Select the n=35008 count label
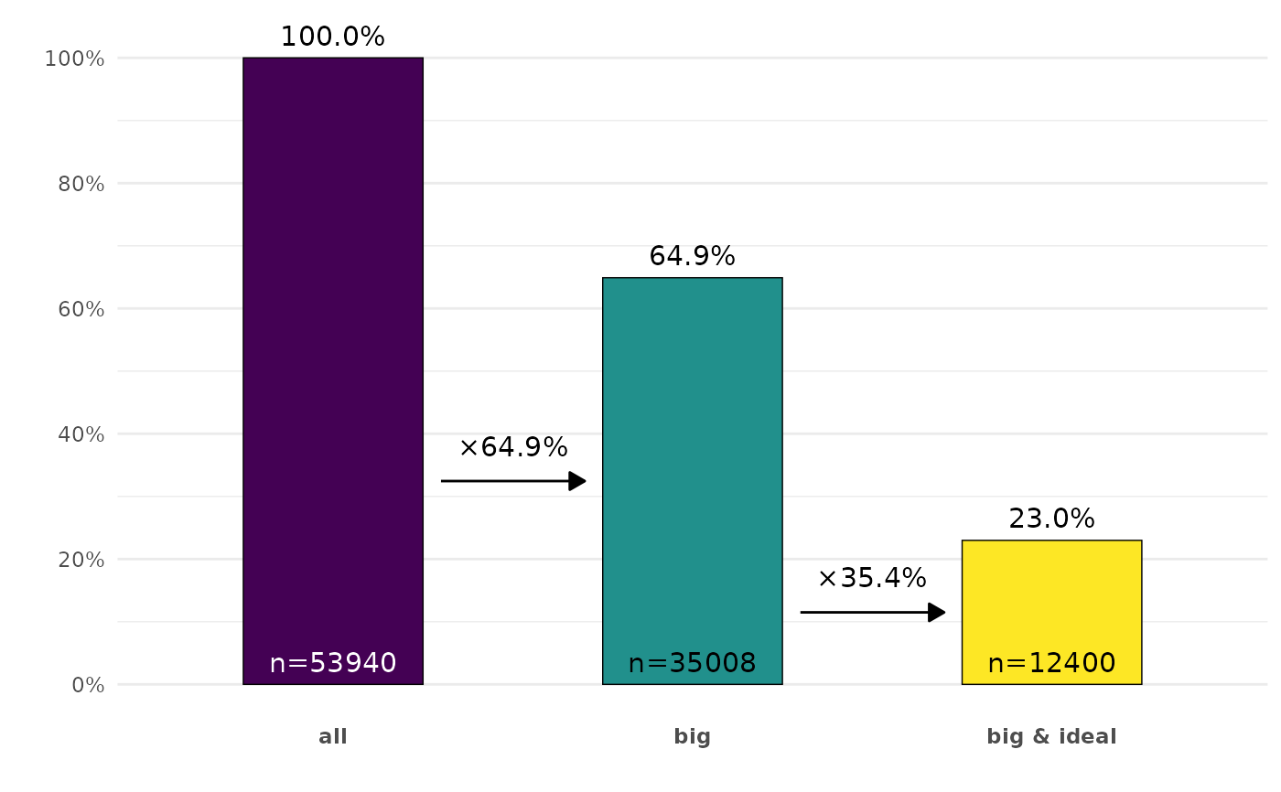 click(693, 663)
